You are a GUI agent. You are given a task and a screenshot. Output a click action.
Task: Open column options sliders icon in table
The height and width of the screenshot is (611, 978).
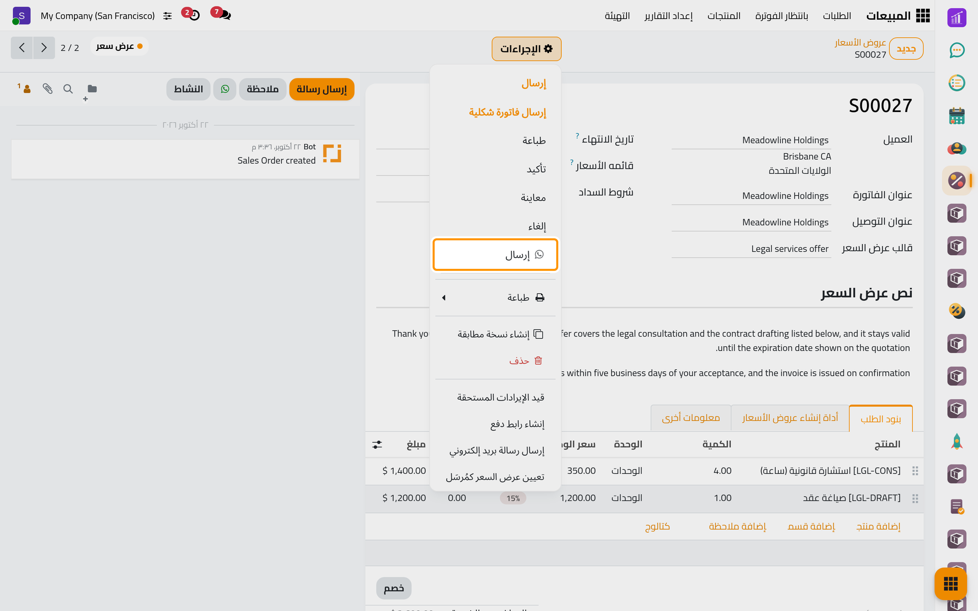point(377,445)
